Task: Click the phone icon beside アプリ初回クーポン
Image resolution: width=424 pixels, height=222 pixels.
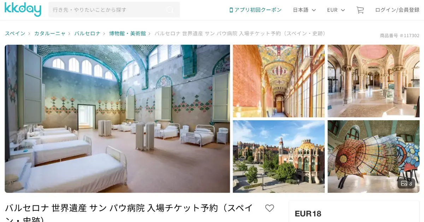Action: [x=231, y=10]
